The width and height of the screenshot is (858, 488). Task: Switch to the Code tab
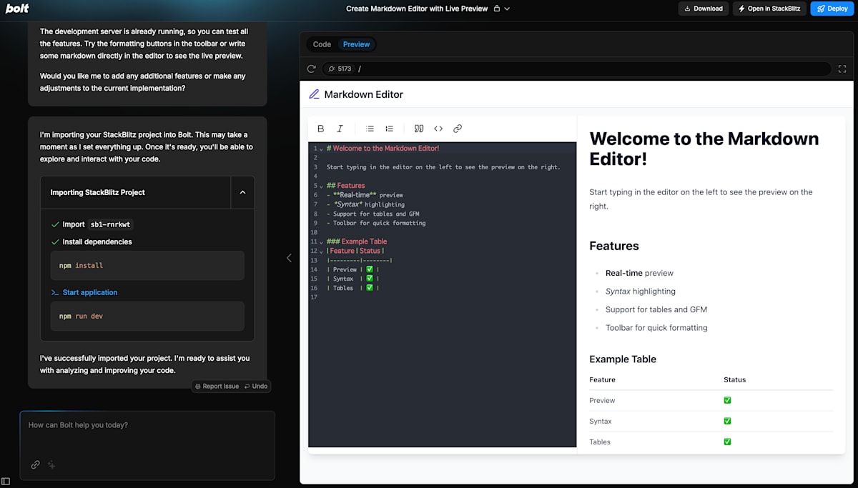click(322, 44)
